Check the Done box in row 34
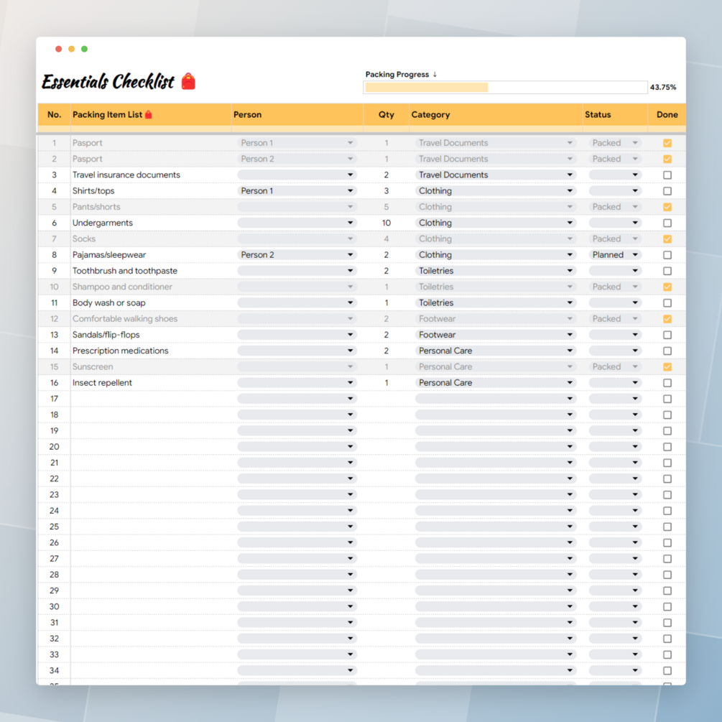The image size is (722, 722). [667, 671]
